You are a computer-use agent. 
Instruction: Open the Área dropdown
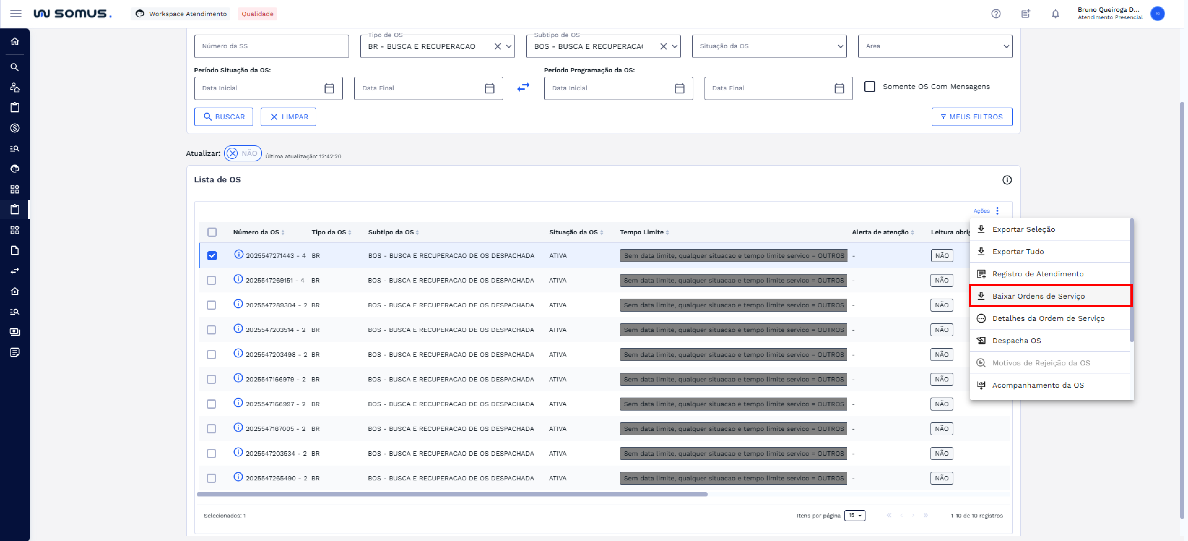pos(935,46)
